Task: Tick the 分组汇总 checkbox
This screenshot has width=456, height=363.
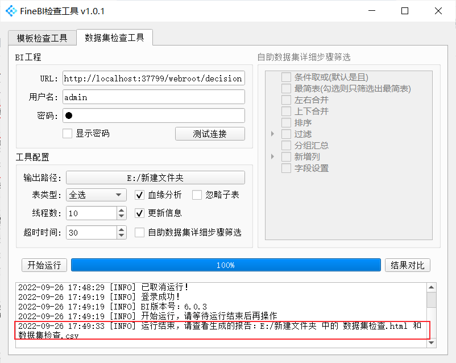Action: point(286,145)
